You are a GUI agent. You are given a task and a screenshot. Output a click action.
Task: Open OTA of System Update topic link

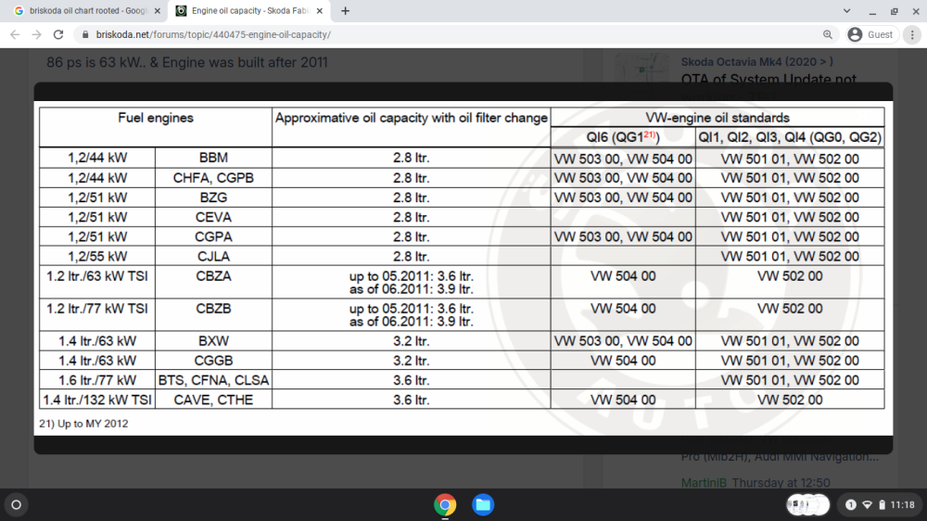768,79
